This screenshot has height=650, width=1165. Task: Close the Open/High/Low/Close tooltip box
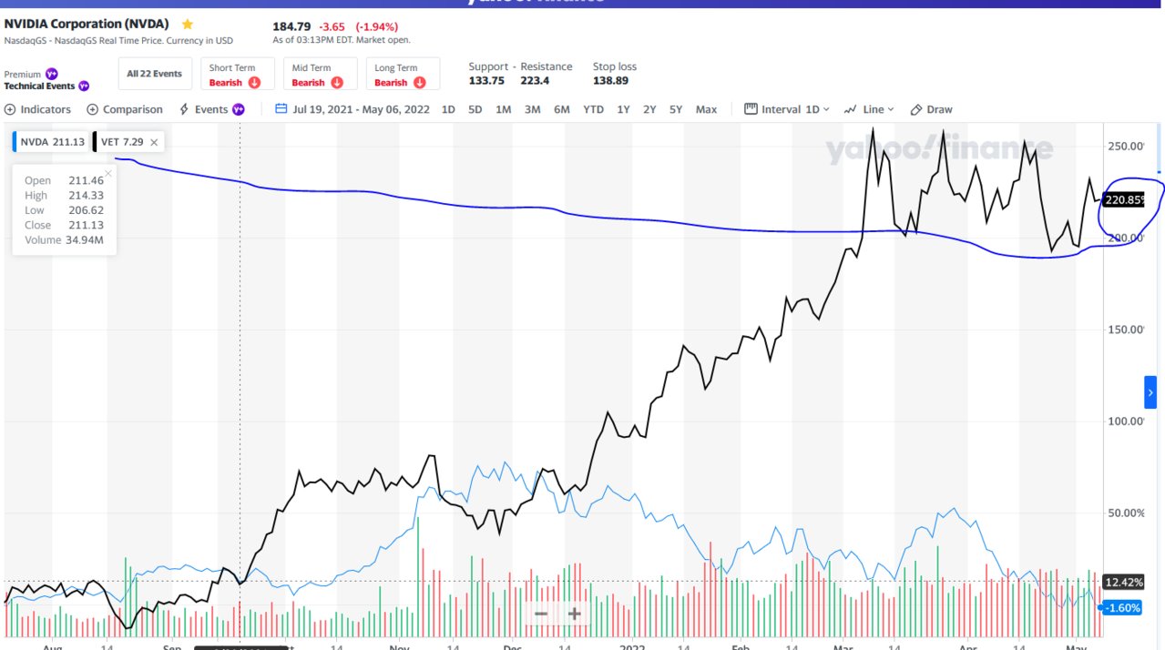point(108,173)
